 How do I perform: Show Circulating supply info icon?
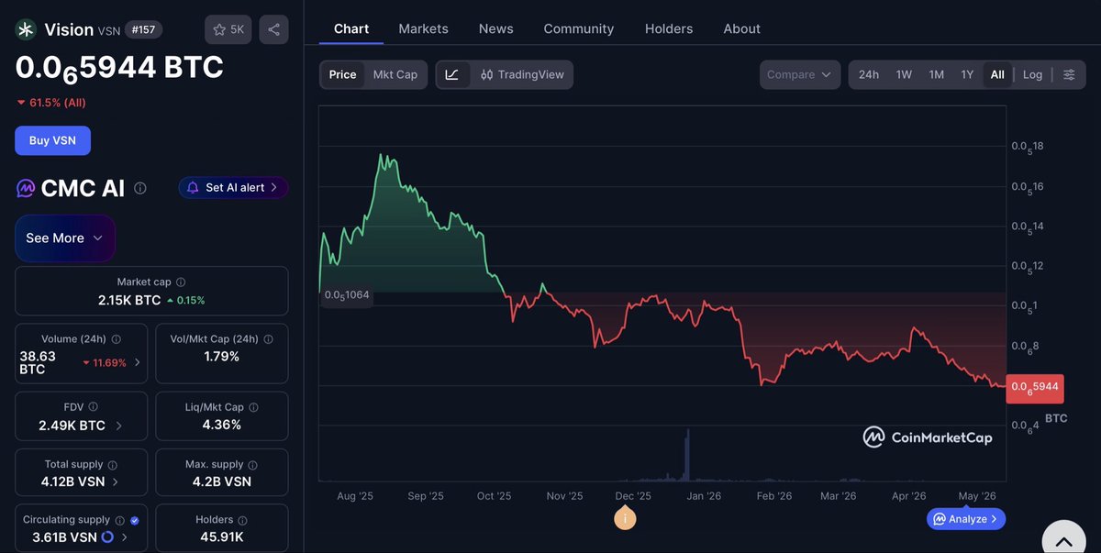[120, 520]
